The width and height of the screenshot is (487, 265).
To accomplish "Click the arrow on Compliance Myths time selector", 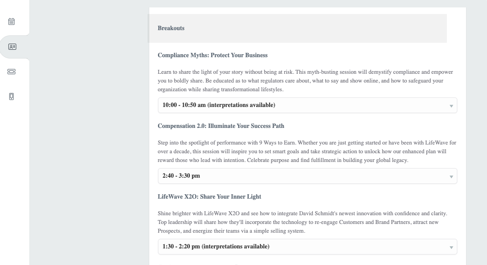I will pos(451,106).
